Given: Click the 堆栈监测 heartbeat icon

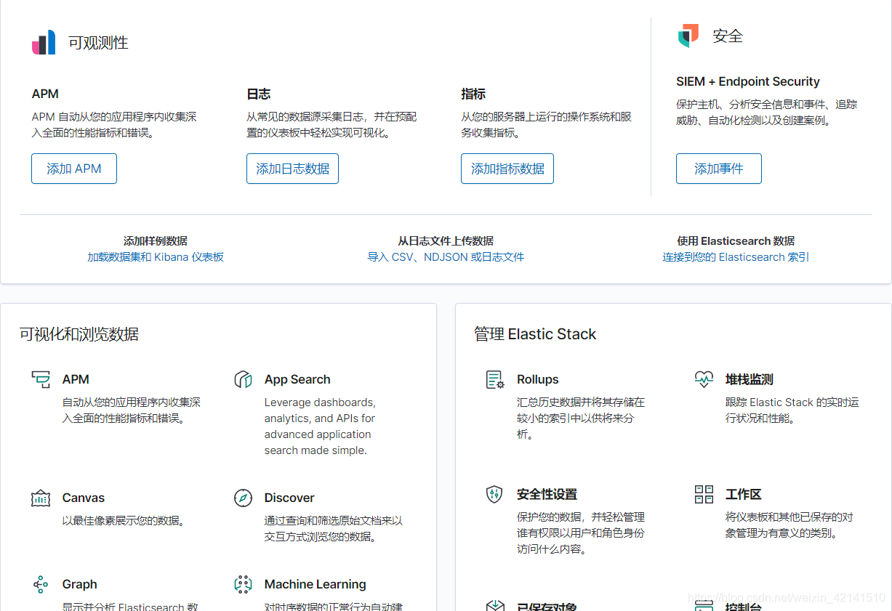Looking at the screenshot, I should point(703,379).
